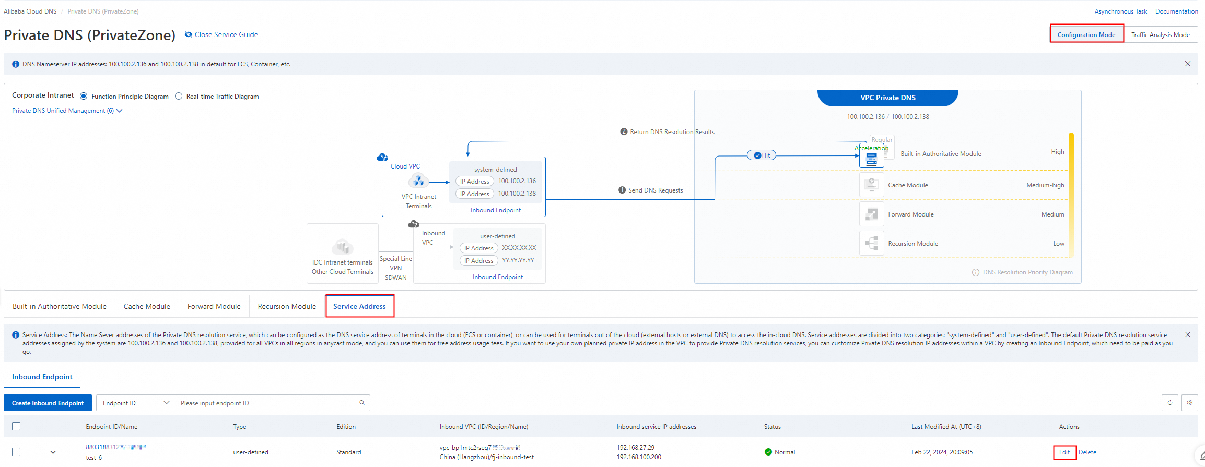The width and height of the screenshot is (1205, 467).
Task: Click the 'Medium-high' priority label
Action: point(1045,185)
